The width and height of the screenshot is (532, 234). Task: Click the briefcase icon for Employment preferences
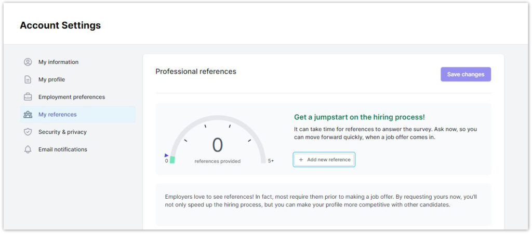pos(28,97)
